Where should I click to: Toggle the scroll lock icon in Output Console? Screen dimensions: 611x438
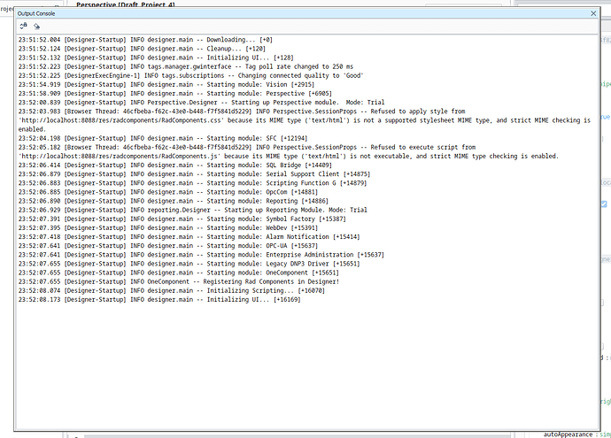(23, 26)
